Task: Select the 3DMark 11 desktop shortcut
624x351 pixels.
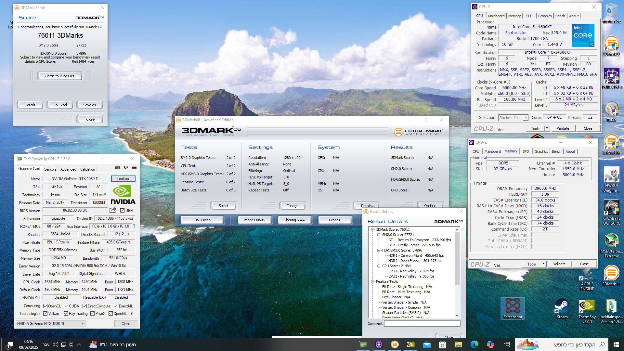Action: coord(611,276)
